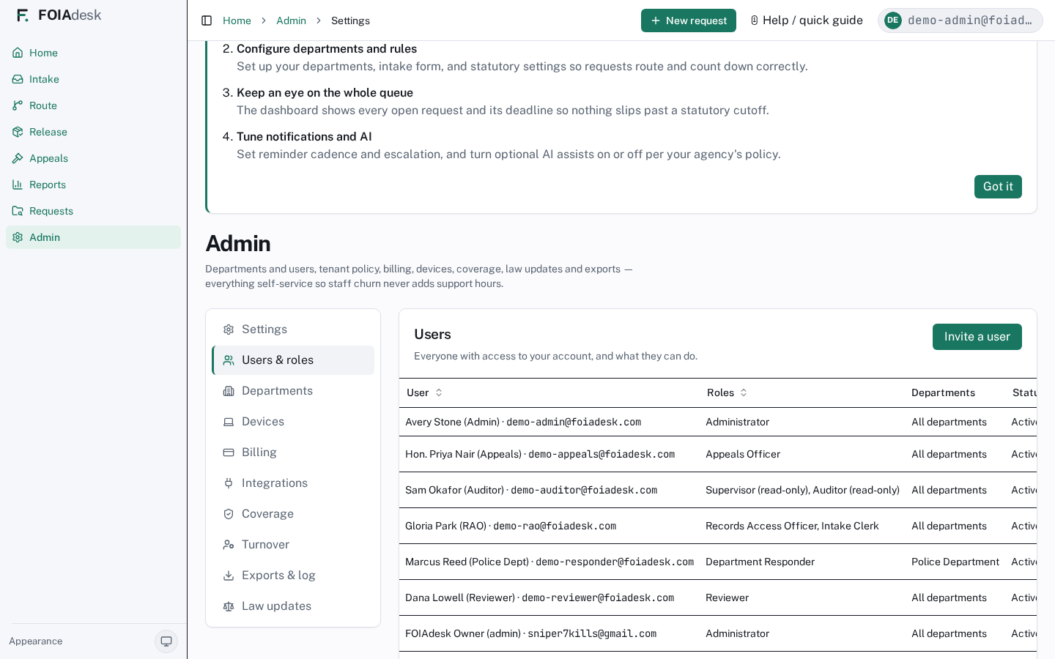Image resolution: width=1055 pixels, height=659 pixels.
Task: Click the Settings gear icon in admin menu
Action: point(229,329)
